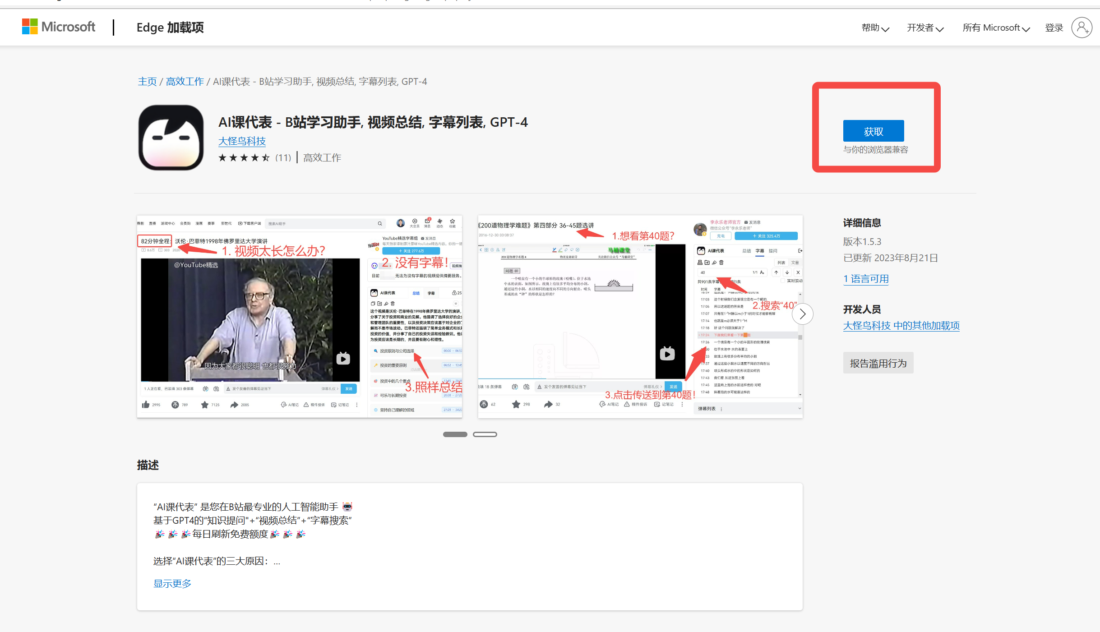Expand the 帮助 dropdown menu

[875, 28]
